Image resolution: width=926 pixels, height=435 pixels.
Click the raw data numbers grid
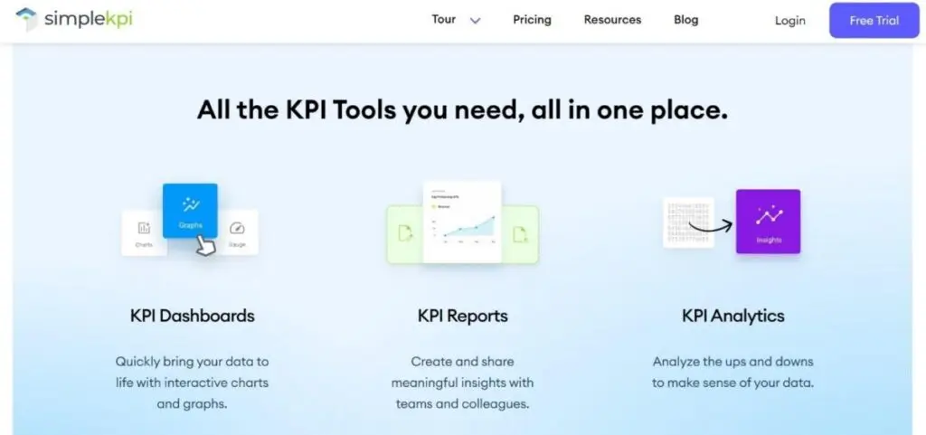click(687, 222)
